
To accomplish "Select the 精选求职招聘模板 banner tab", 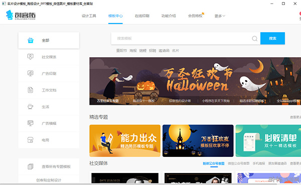I will (x=252, y=101).
